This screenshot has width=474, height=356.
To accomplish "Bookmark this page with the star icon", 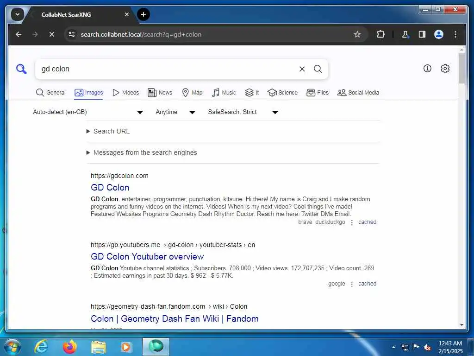I will click(357, 34).
